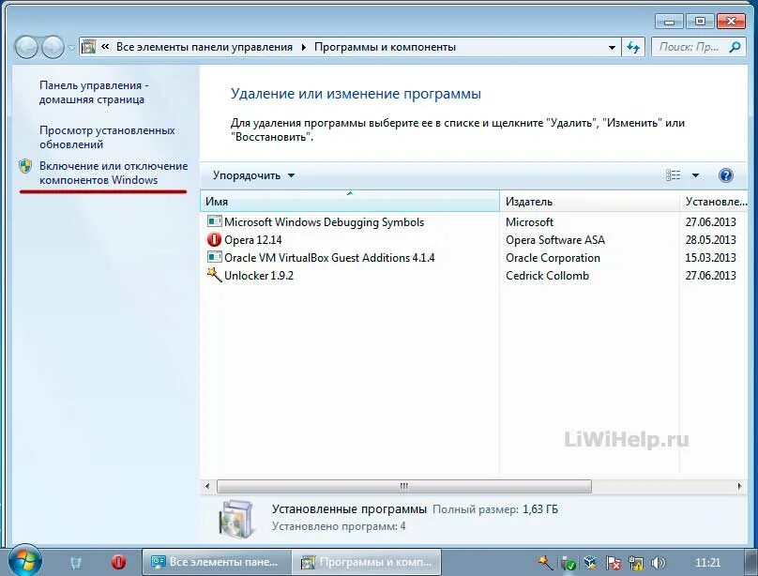This screenshot has height=576, width=758.
Task: Maximize the Programs and Features window
Action: 700,22
